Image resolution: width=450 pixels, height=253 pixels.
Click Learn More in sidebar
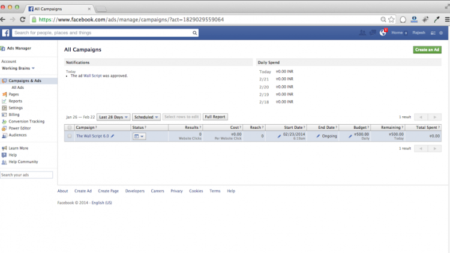[19, 148]
